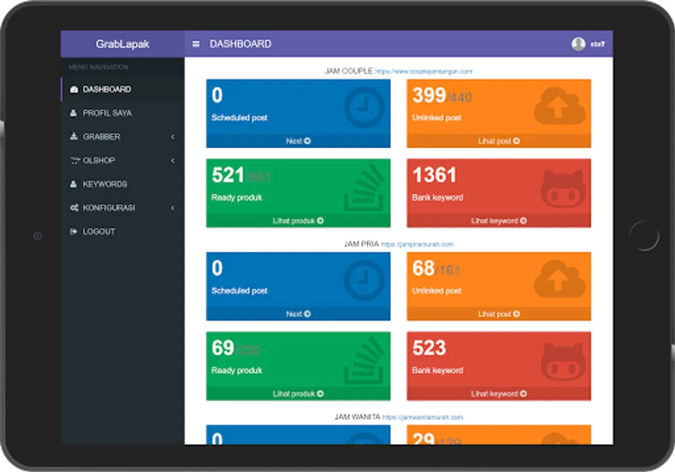The height and width of the screenshot is (472, 675).
Task: Click the GrabLapak logo
Action: pos(122,44)
